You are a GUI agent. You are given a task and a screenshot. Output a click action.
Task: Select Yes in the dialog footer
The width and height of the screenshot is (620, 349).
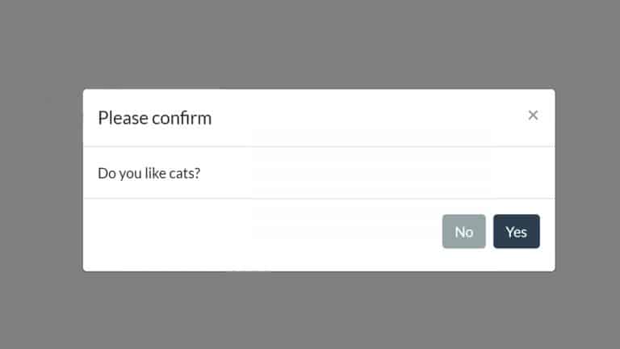click(516, 232)
